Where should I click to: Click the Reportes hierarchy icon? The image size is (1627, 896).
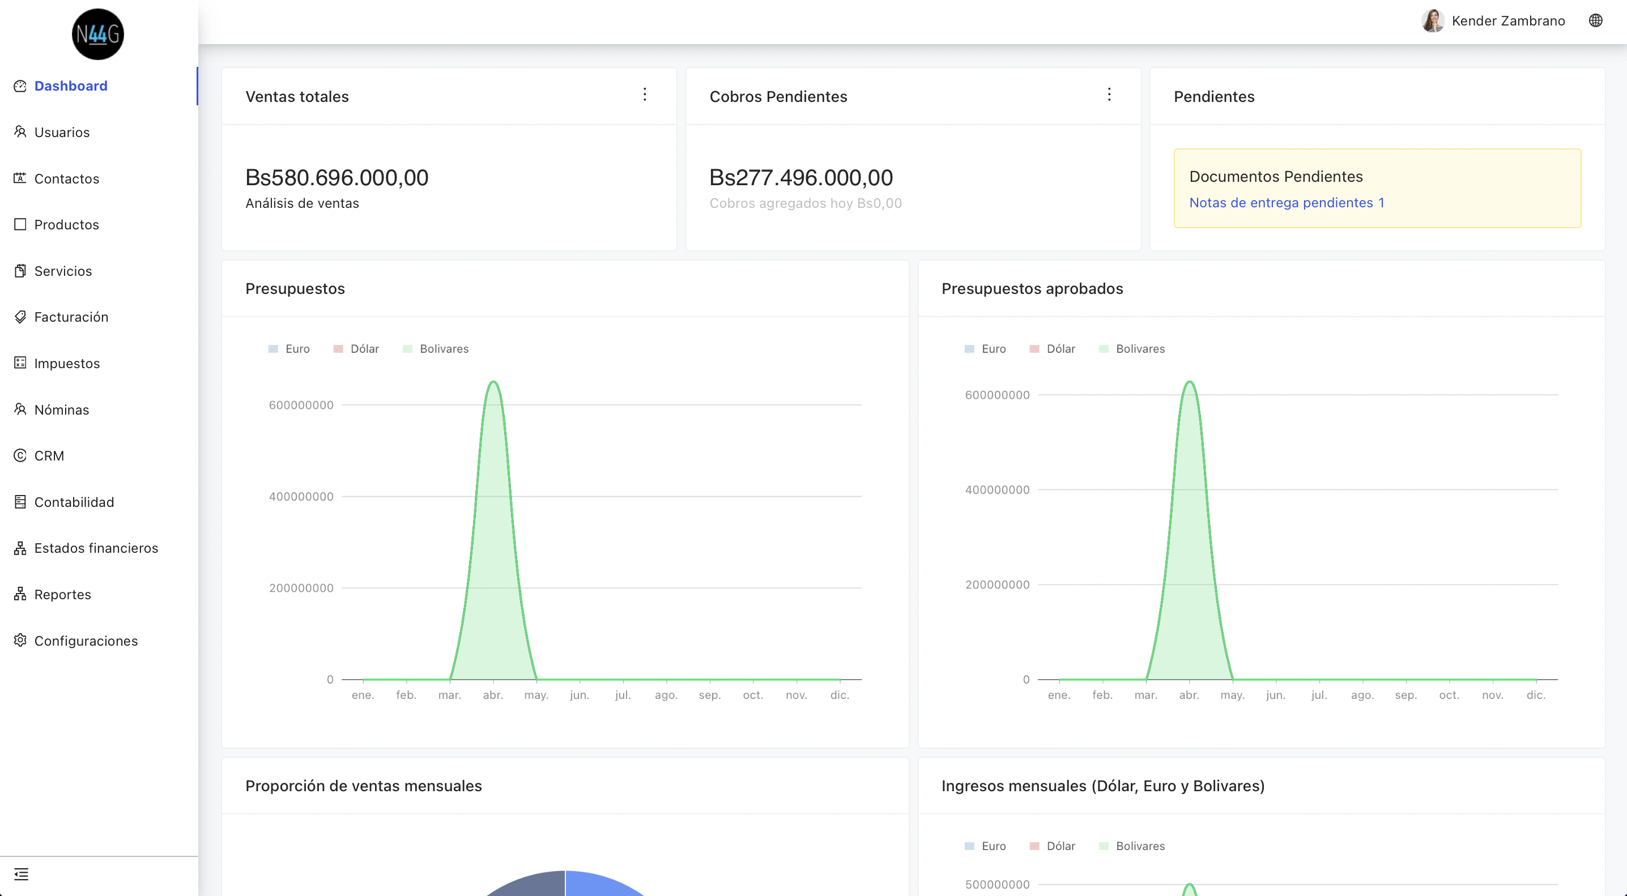(20, 594)
